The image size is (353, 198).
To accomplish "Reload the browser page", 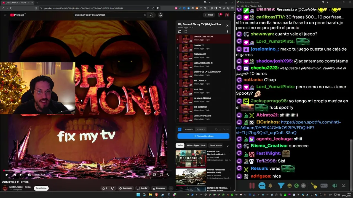I will 11,8.
